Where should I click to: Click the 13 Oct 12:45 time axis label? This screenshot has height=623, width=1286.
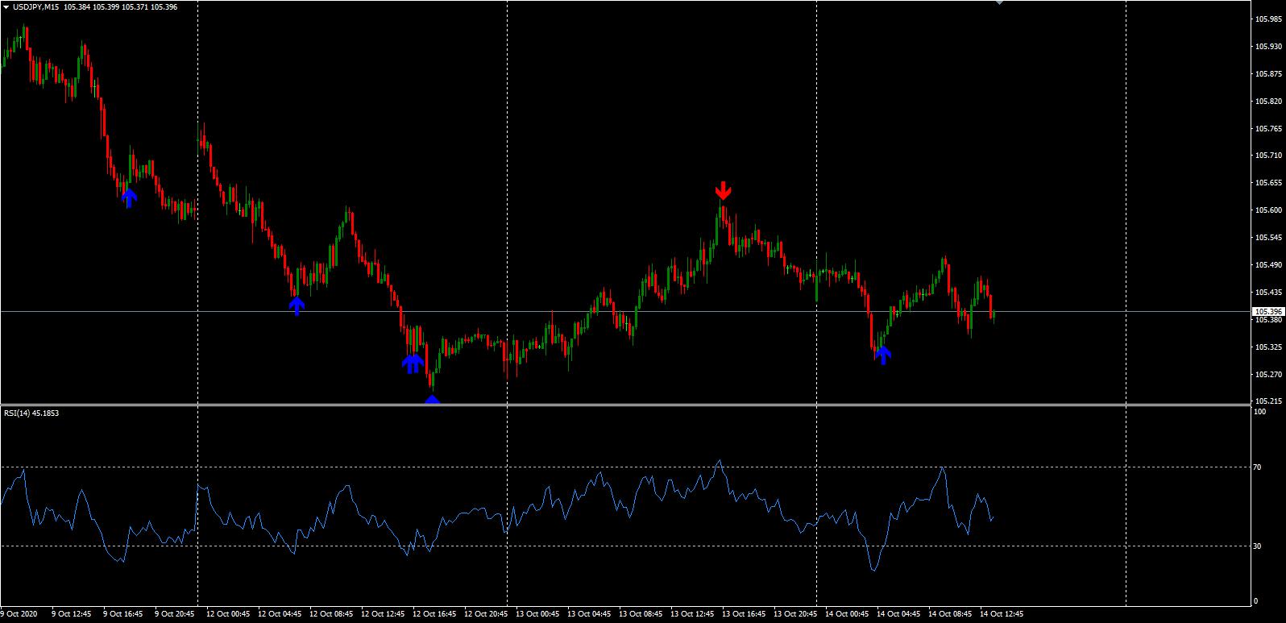[691, 614]
